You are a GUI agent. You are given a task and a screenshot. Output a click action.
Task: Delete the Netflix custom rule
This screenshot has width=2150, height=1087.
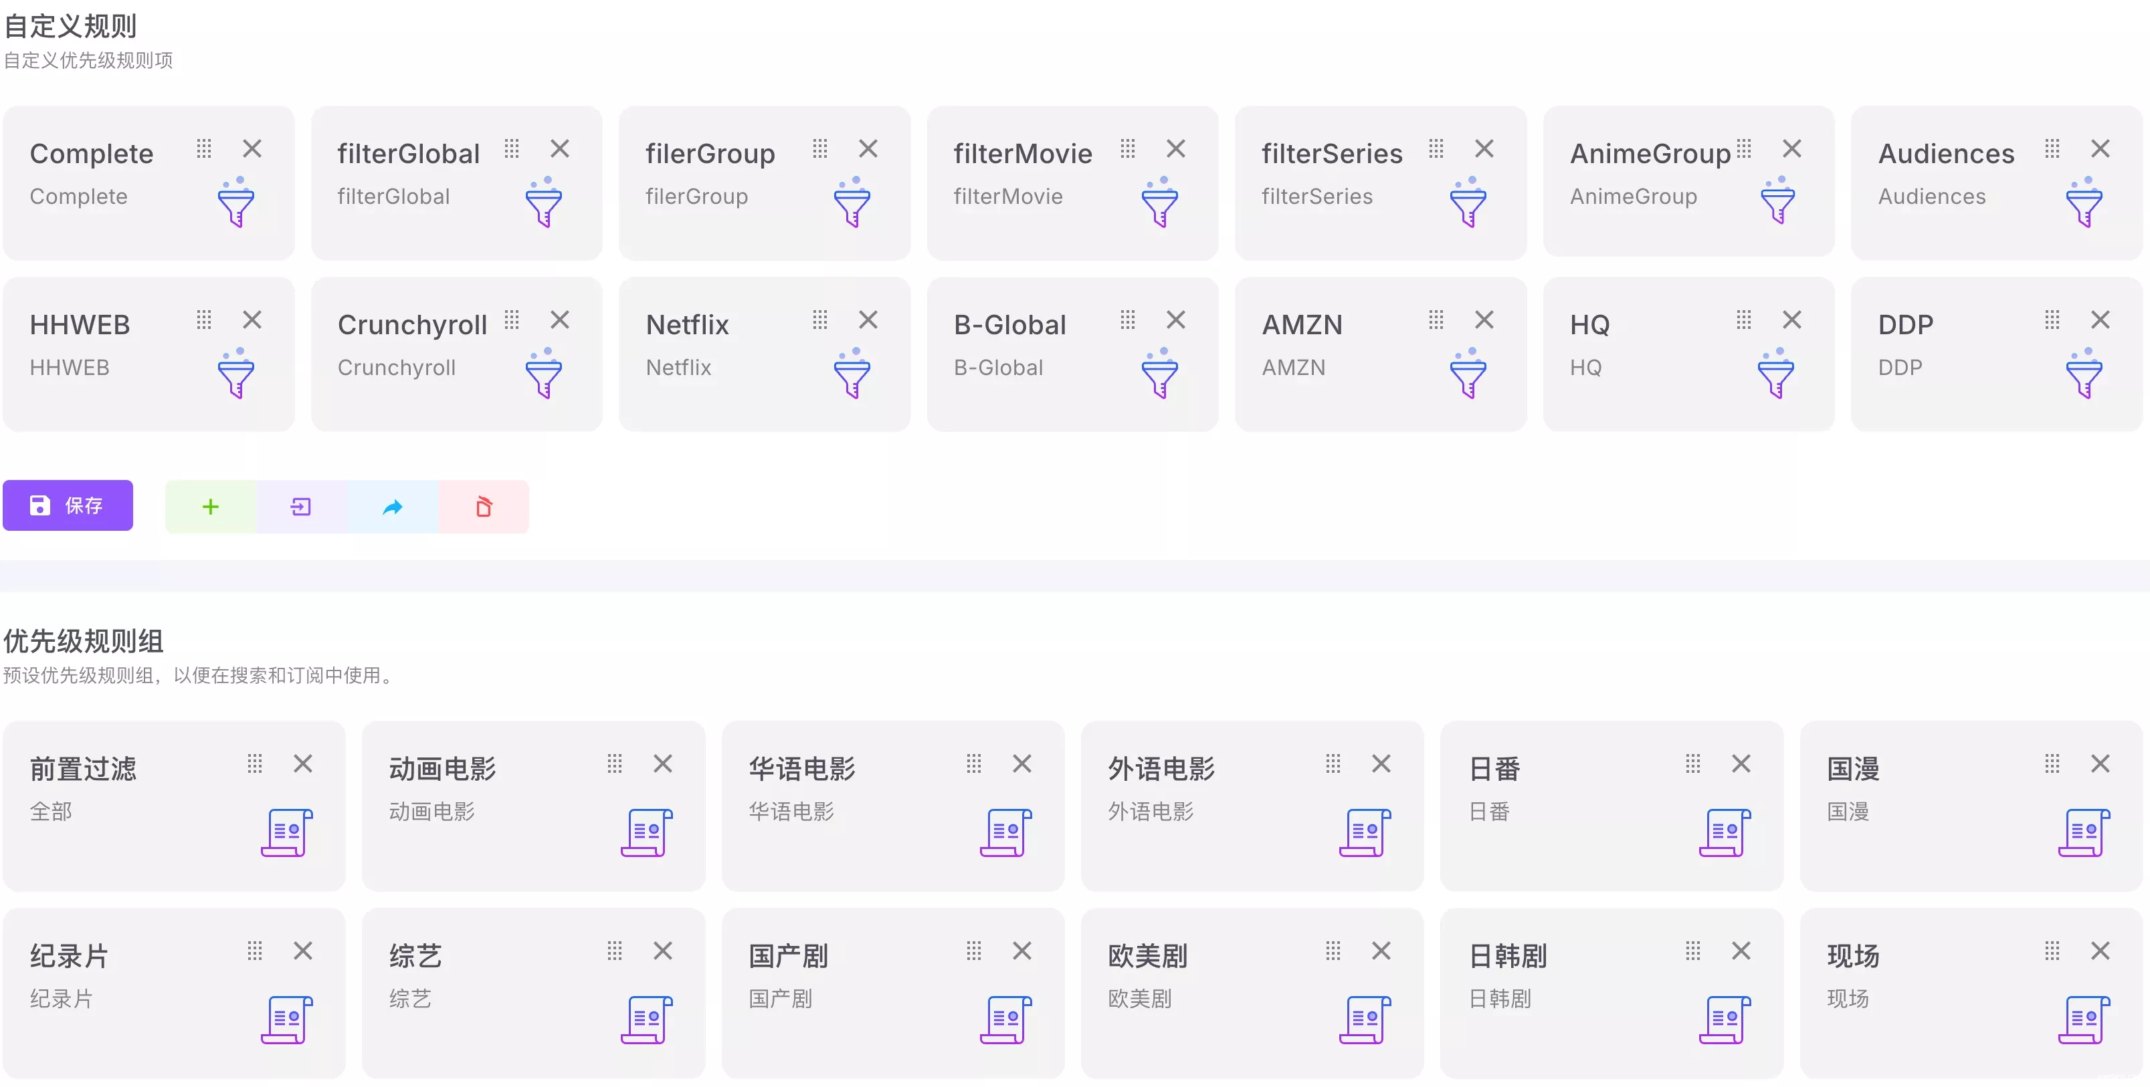[868, 320]
